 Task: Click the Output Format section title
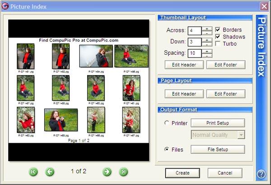(x=179, y=109)
